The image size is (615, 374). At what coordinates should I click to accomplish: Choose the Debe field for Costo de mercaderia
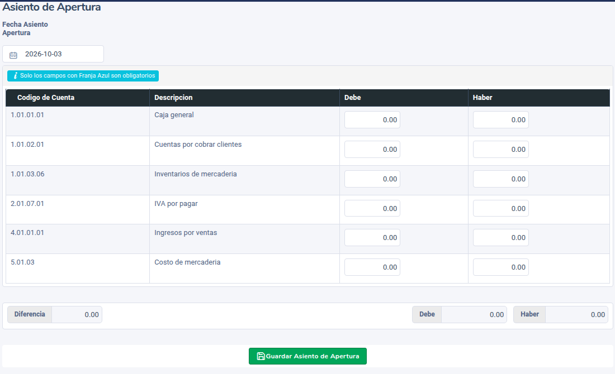[x=372, y=267]
